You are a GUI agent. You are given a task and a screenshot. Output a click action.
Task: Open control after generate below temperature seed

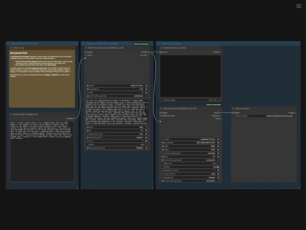coord(117,96)
